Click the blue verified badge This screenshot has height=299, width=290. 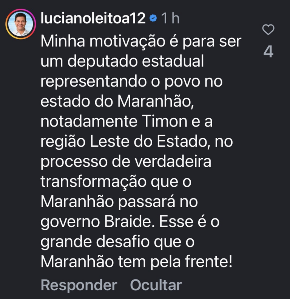coord(153,18)
